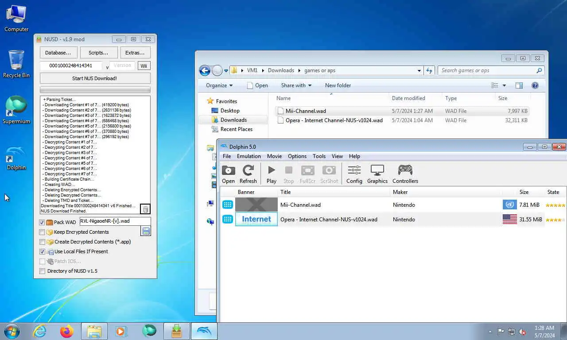Switch to NUSD via taskbar download icon
Image resolution: width=567 pixels, height=340 pixels.
tap(177, 331)
